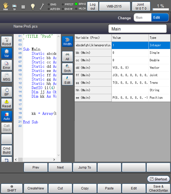Click the Jump To button
171x194 pixels.
pyautogui.click(x=85, y=168)
